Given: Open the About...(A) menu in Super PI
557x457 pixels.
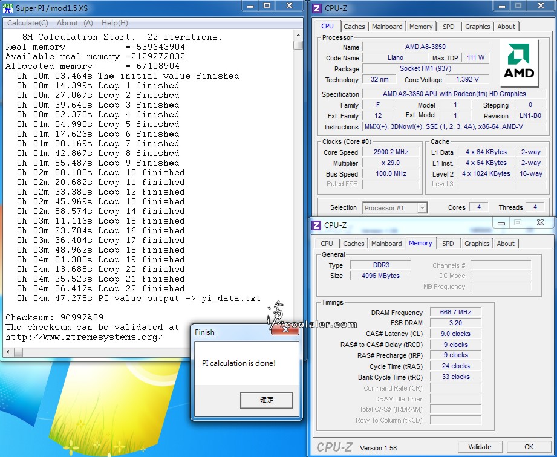Looking at the screenshot, I should (74, 23).
